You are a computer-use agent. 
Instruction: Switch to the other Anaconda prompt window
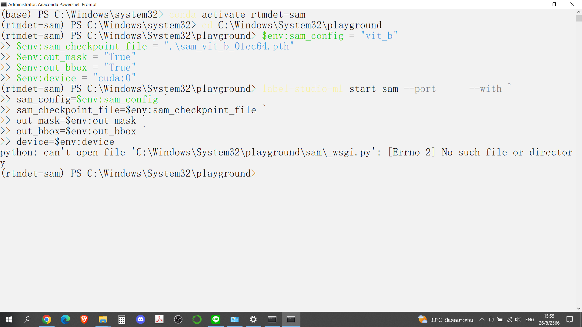(272, 319)
